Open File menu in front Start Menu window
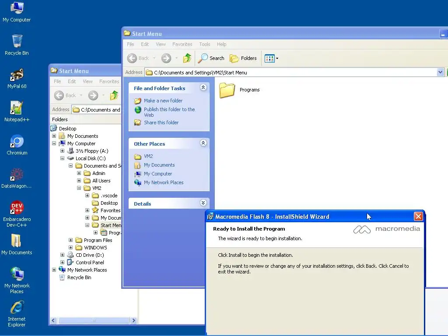 pos(130,44)
